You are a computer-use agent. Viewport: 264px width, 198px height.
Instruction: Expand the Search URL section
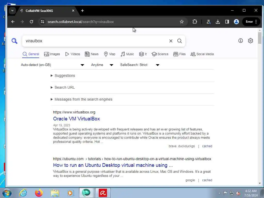(63, 88)
